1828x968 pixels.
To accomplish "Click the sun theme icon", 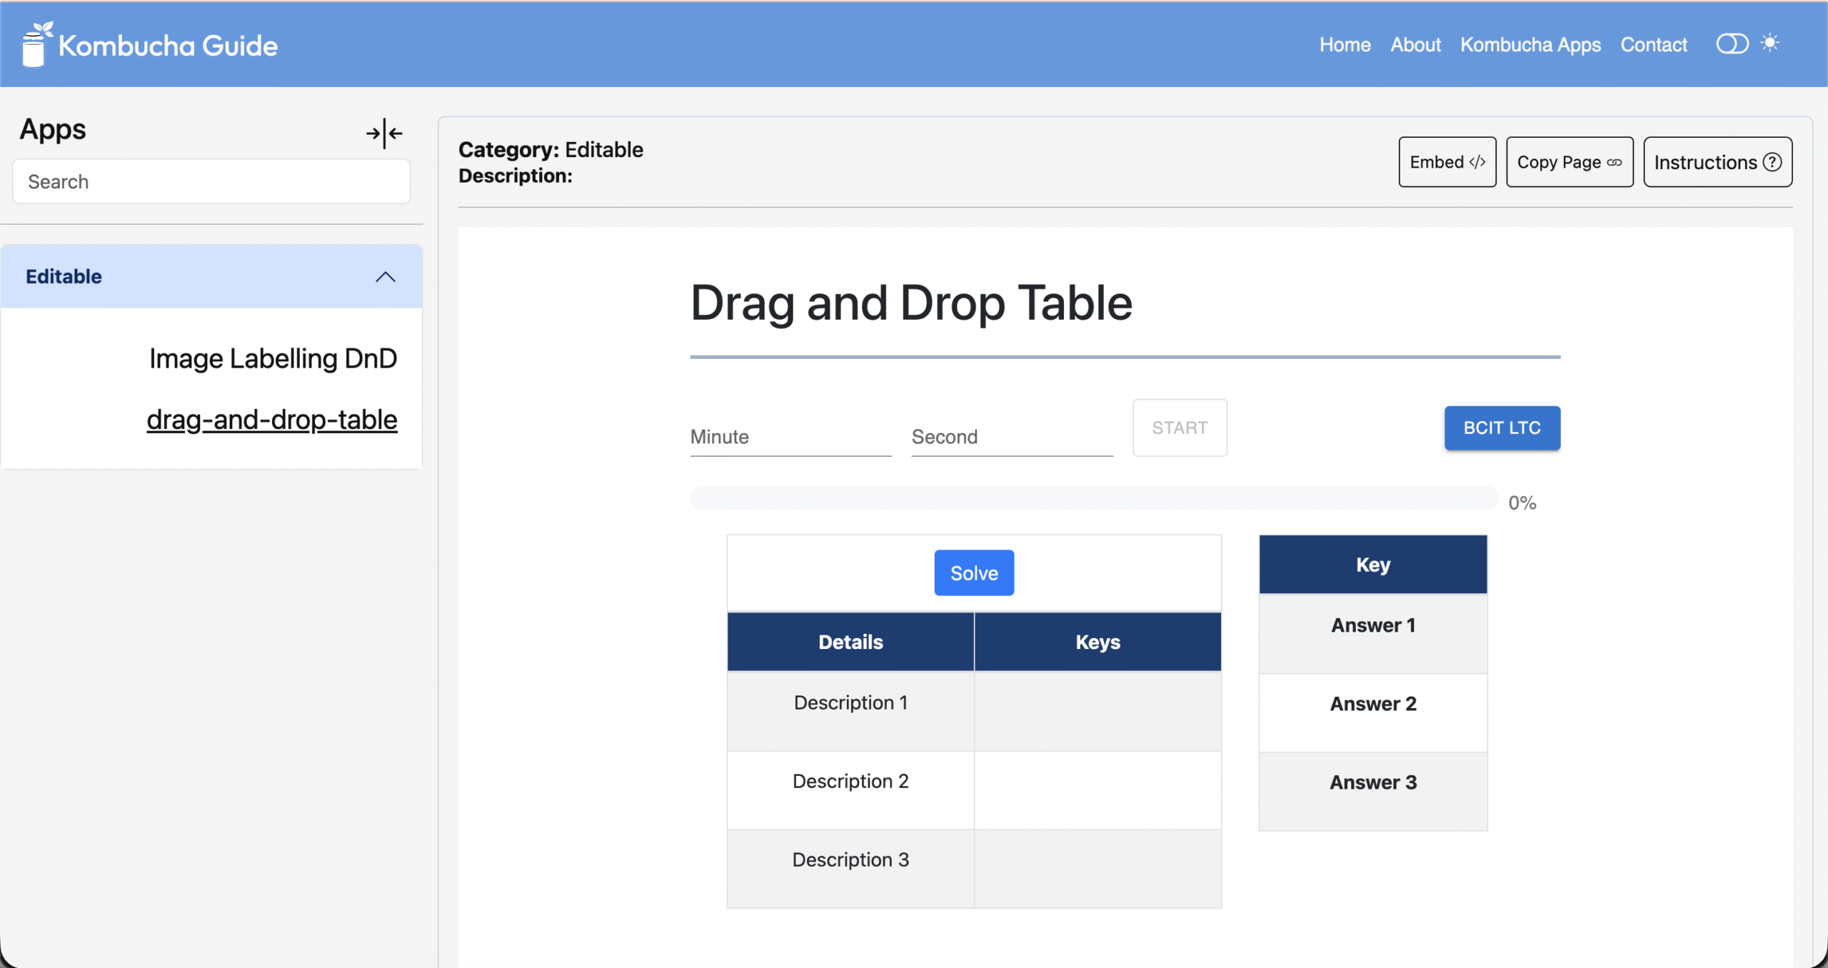I will 1770,43.
